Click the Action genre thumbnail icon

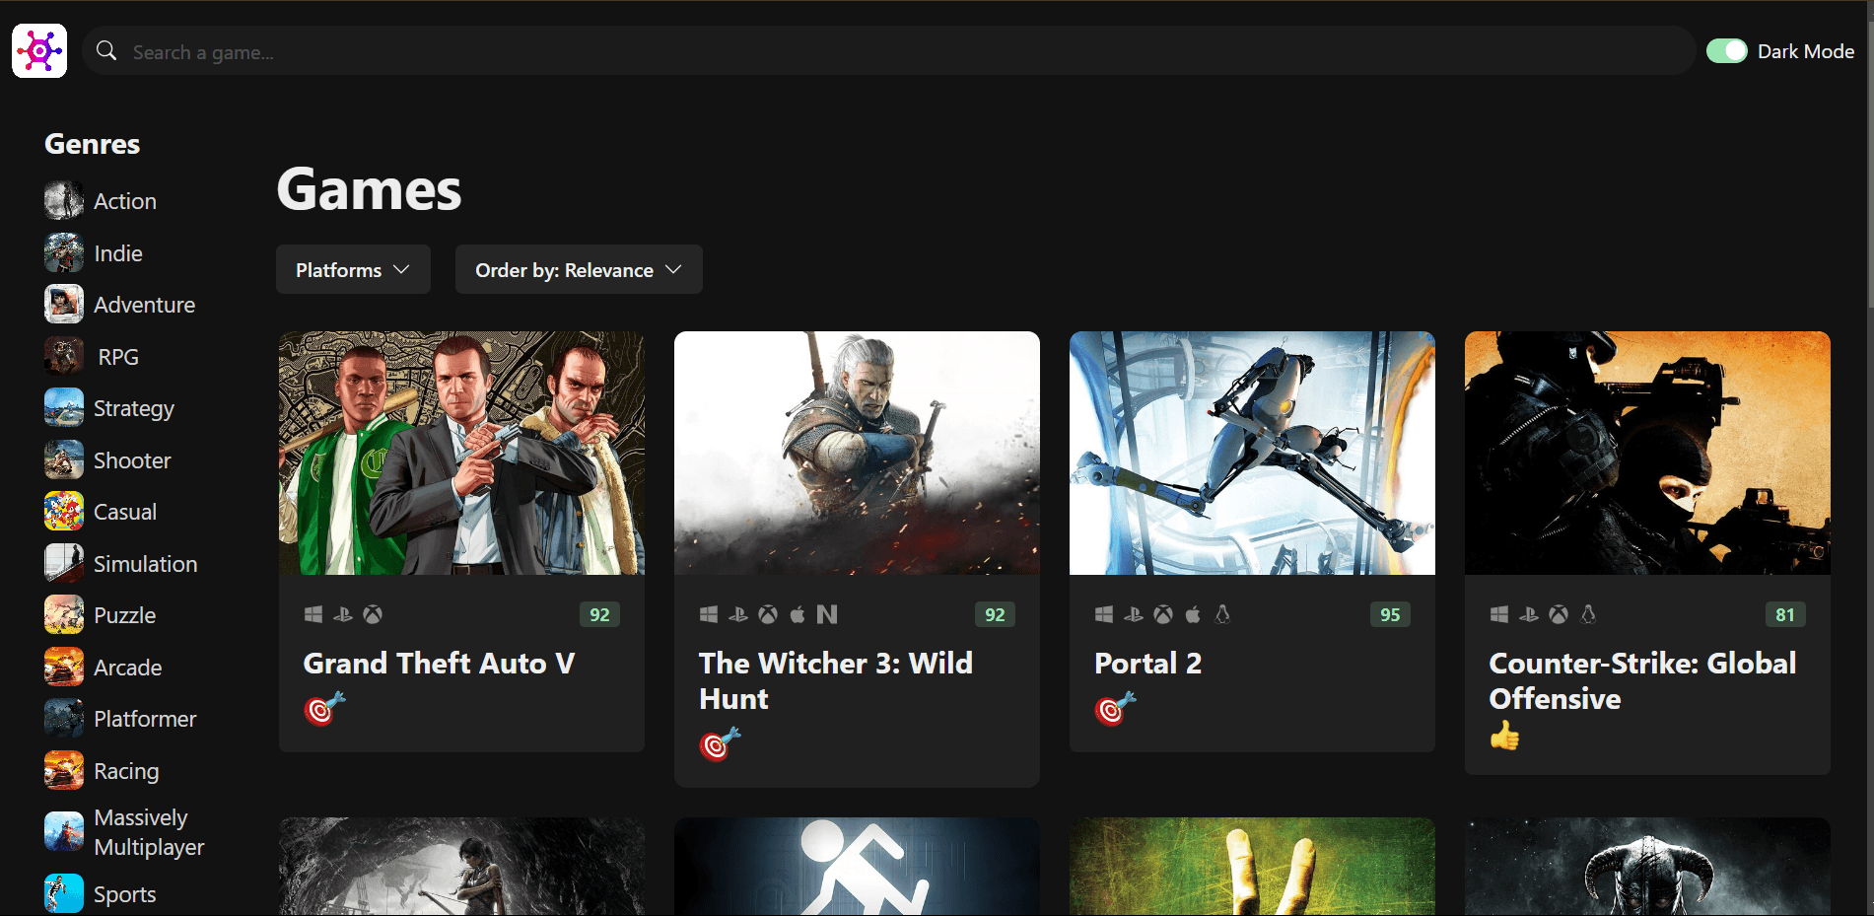pyautogui.click(x=64, y=201)
